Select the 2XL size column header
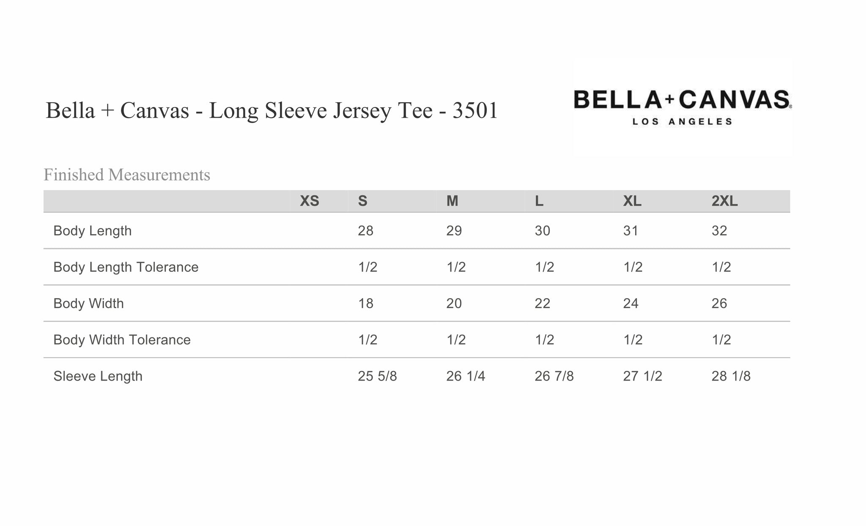 [724, 201]
